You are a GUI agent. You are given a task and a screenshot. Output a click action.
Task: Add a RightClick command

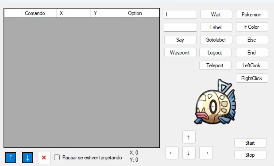click(252, 78)
